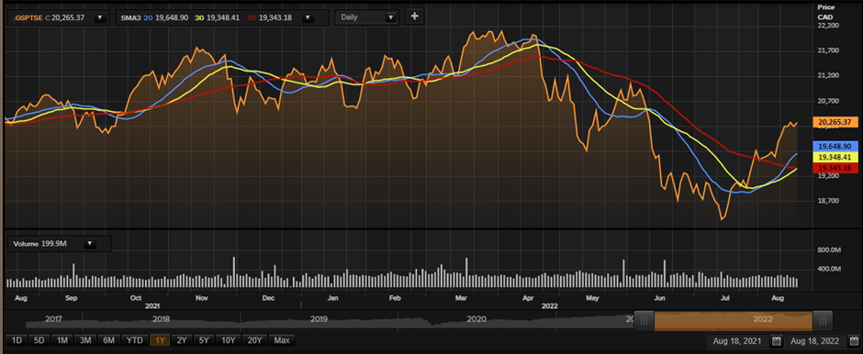Switch to the 1M range
The width and height of the screenshot is (863, 354).
[62, 340]
